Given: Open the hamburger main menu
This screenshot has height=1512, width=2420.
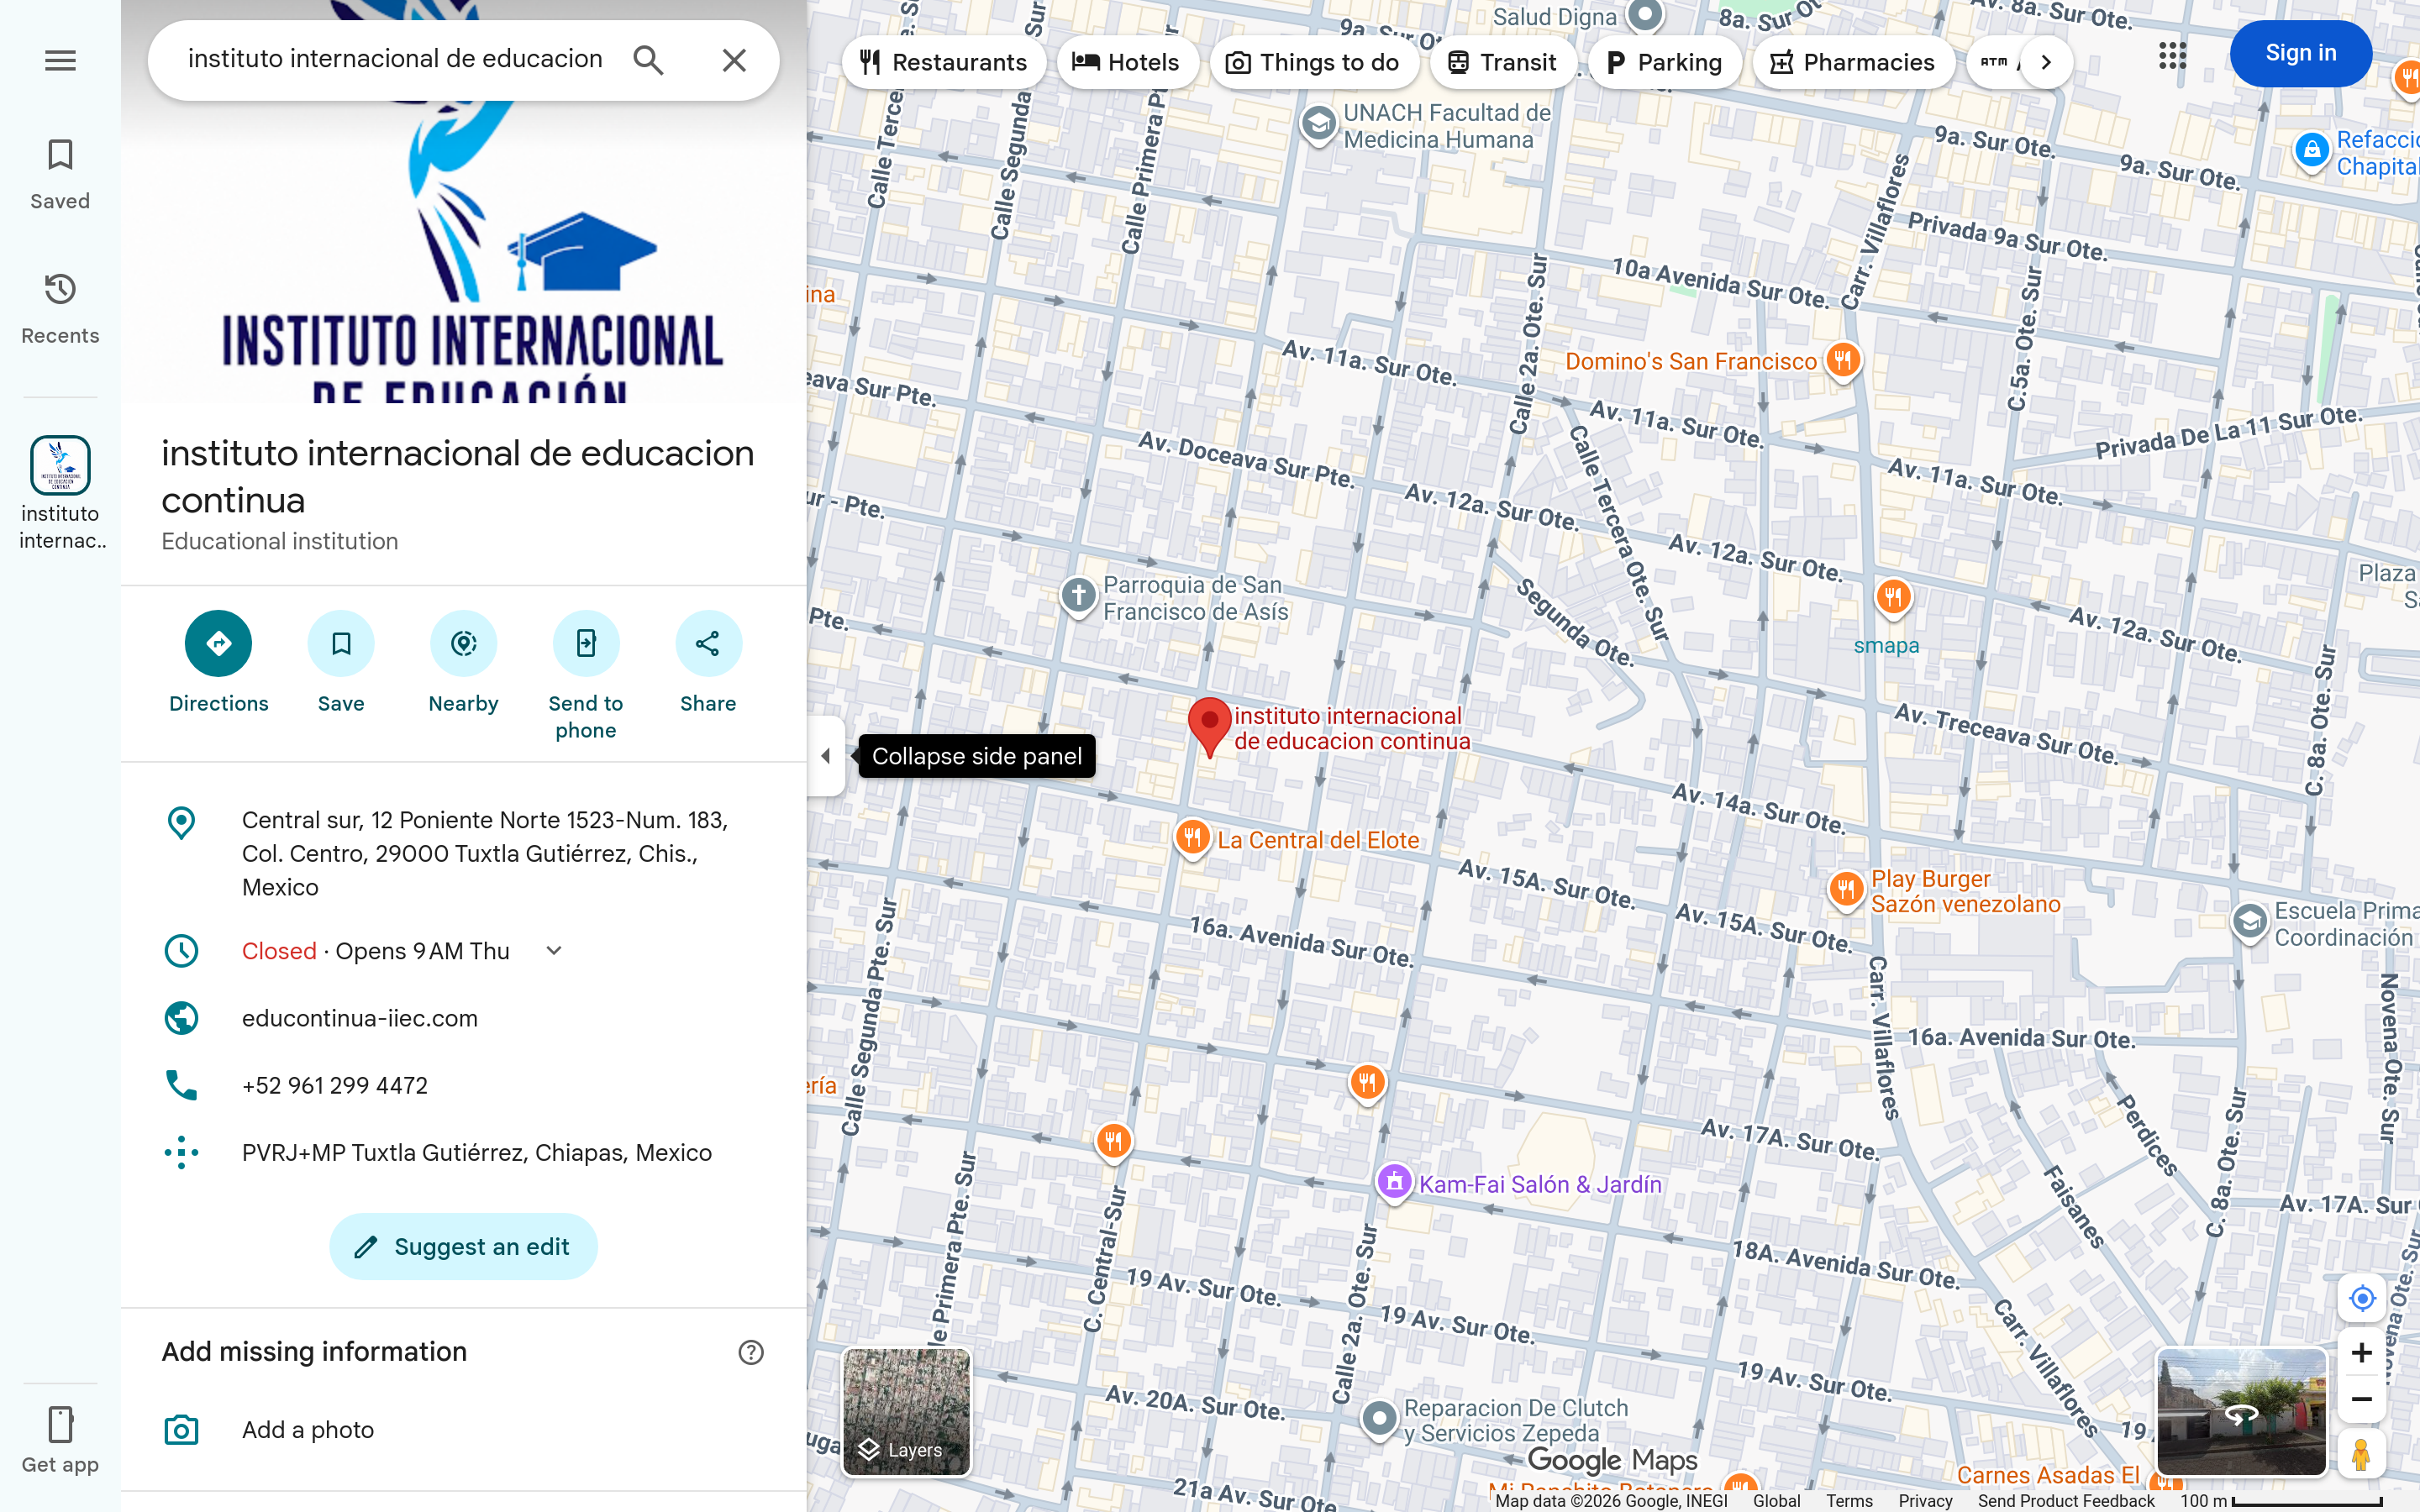Looking at the screenshot, I should click(60, 61).
